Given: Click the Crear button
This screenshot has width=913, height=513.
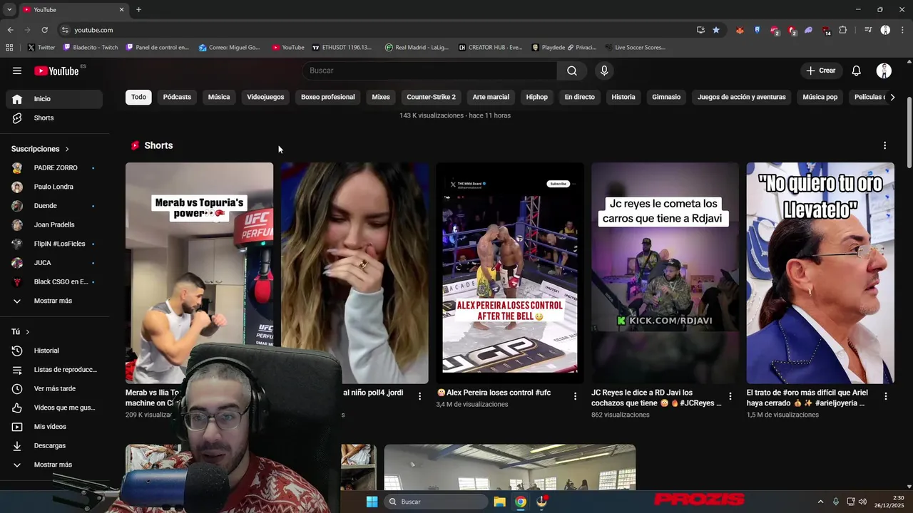Looking at the screenshot, I should [x=821, y=71].
